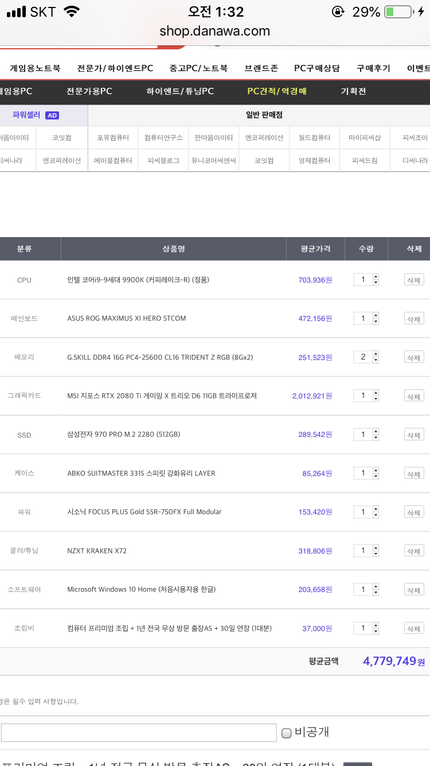The height and width of the screenshot is (766, 430).
Task: Increase 파워 quantity with up arrow
Action: (x=376, y=509)
